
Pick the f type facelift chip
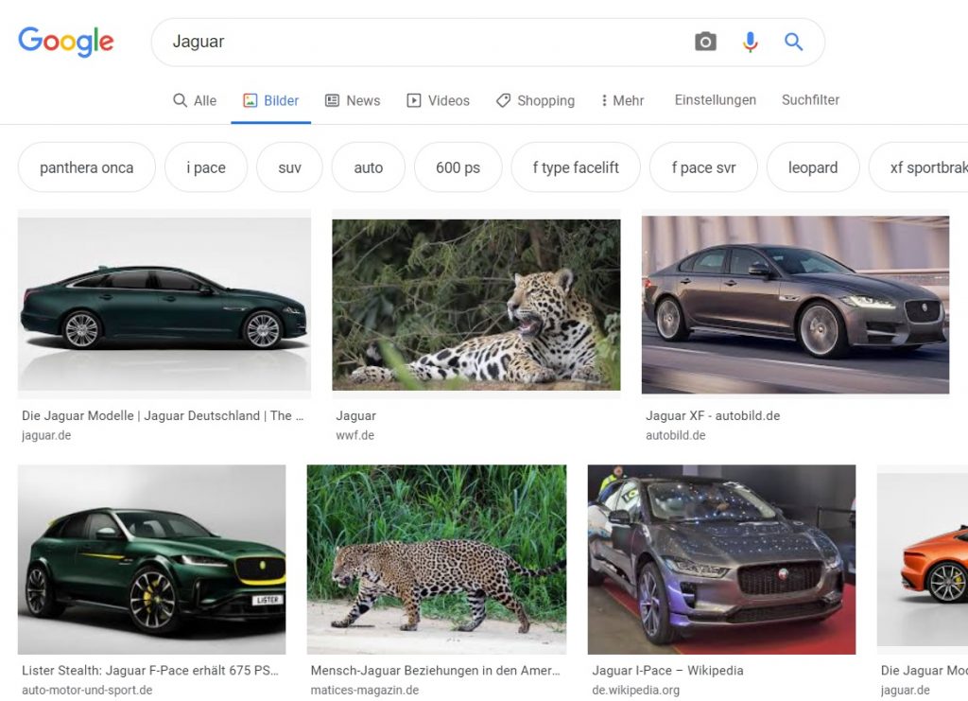[x=576, y=167]
